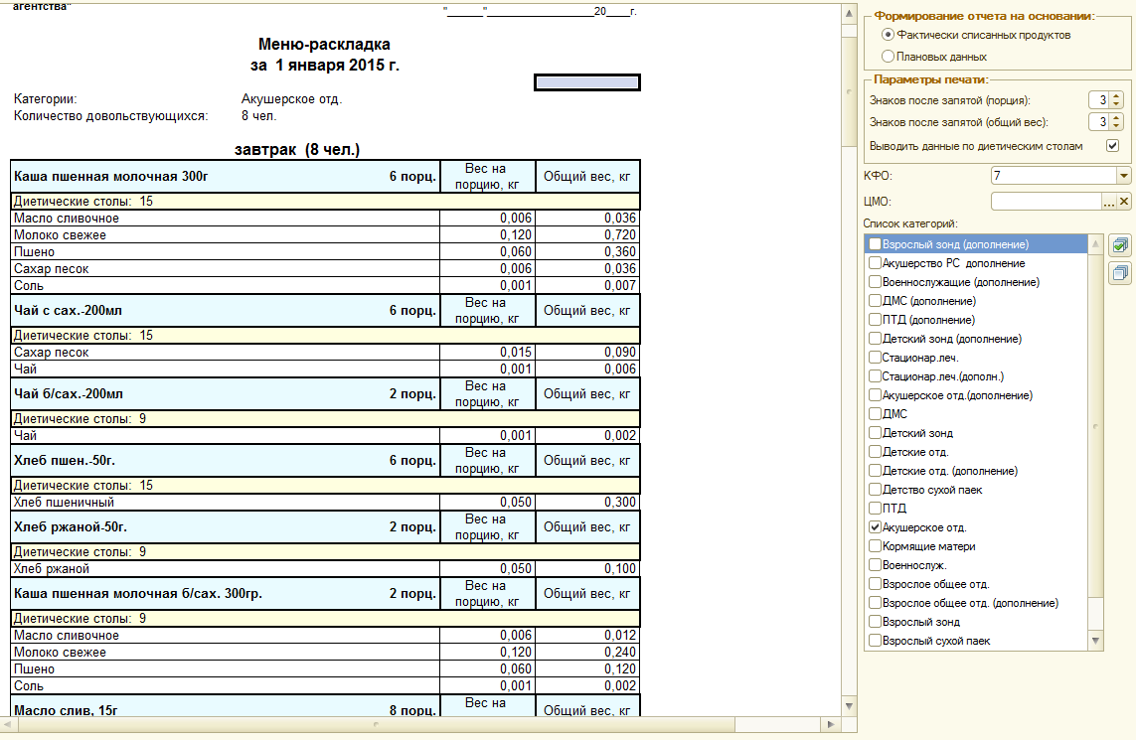
Task: Click the gray box below the date
Action: [586, 82]
